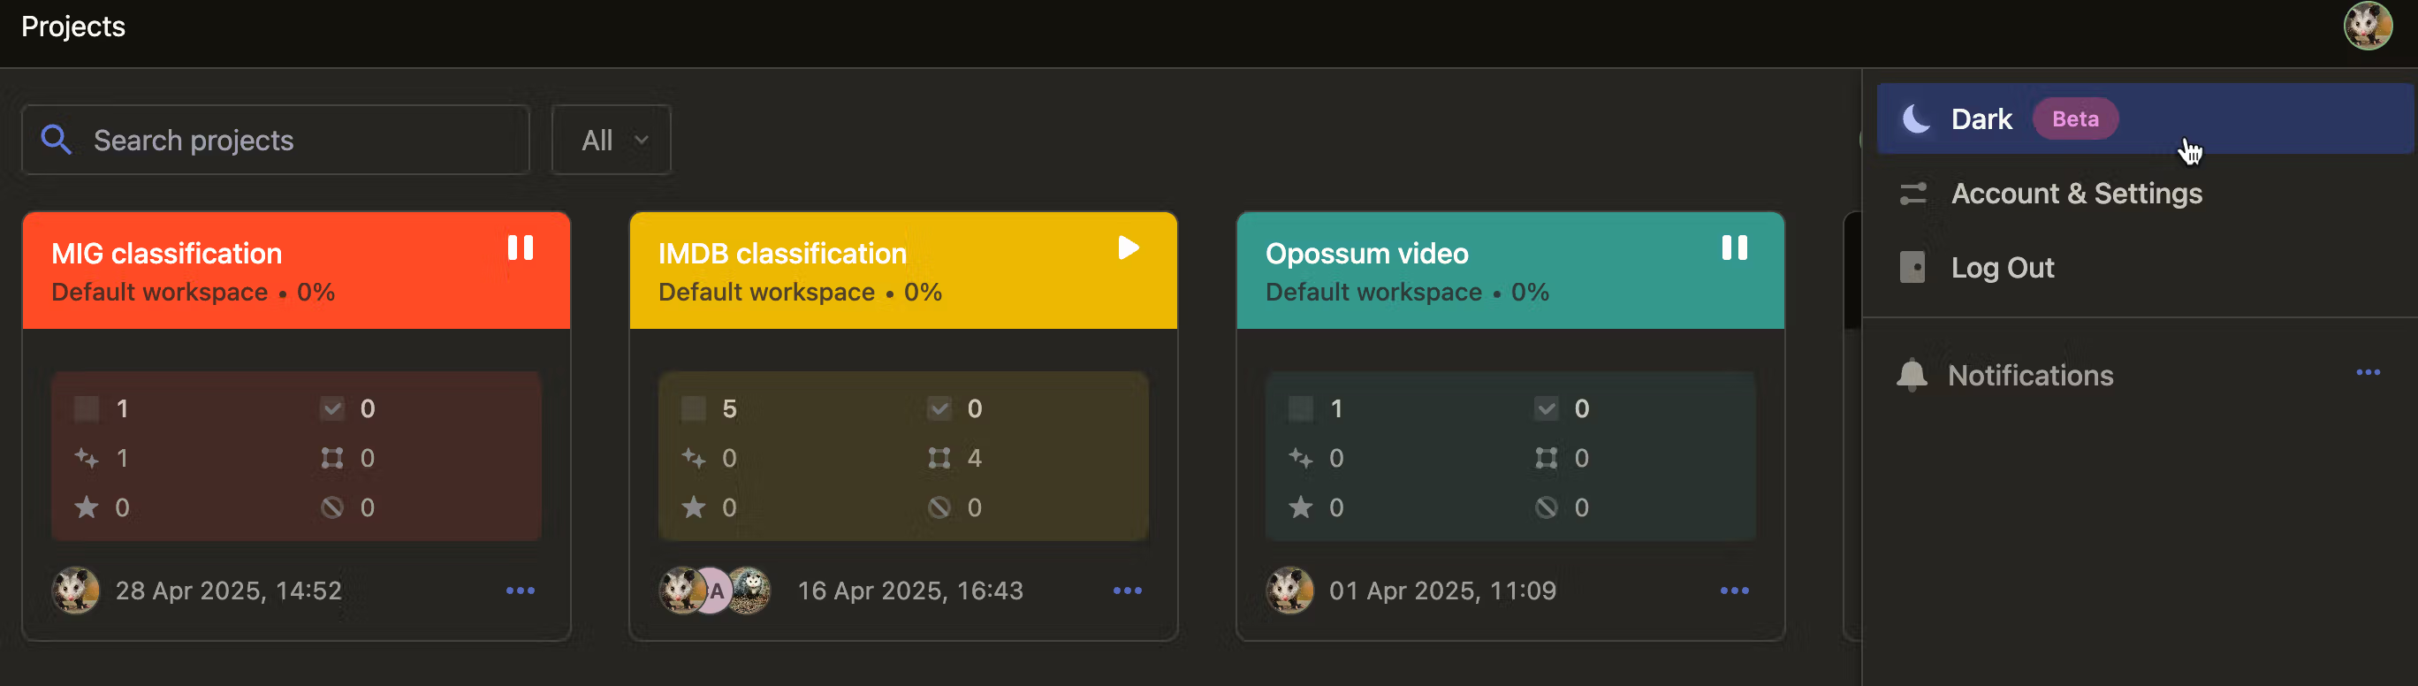Pause the MIG classification project

click(522, 248)
